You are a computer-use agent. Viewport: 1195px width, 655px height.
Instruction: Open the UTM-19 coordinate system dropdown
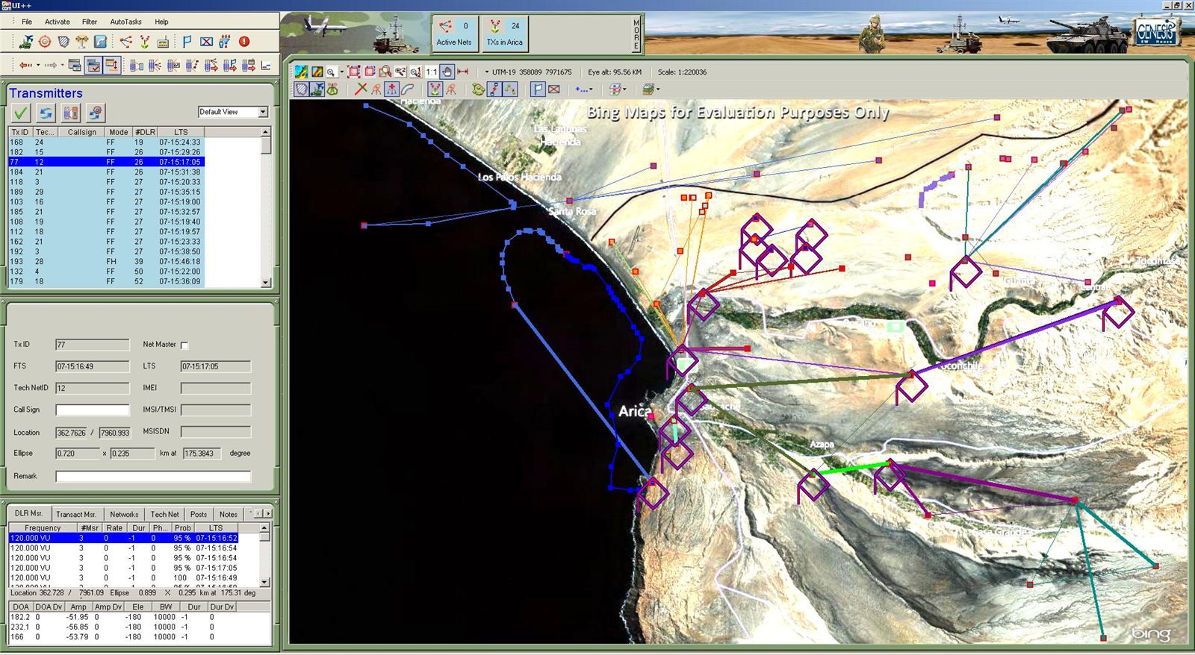click(x=487, y=72)
